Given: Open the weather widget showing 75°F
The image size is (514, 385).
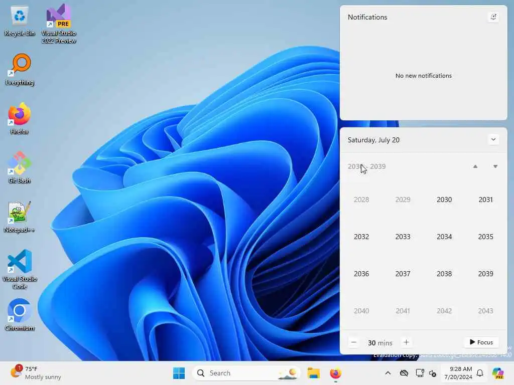Looking at the screenshot, I should [x=36, y=373].
